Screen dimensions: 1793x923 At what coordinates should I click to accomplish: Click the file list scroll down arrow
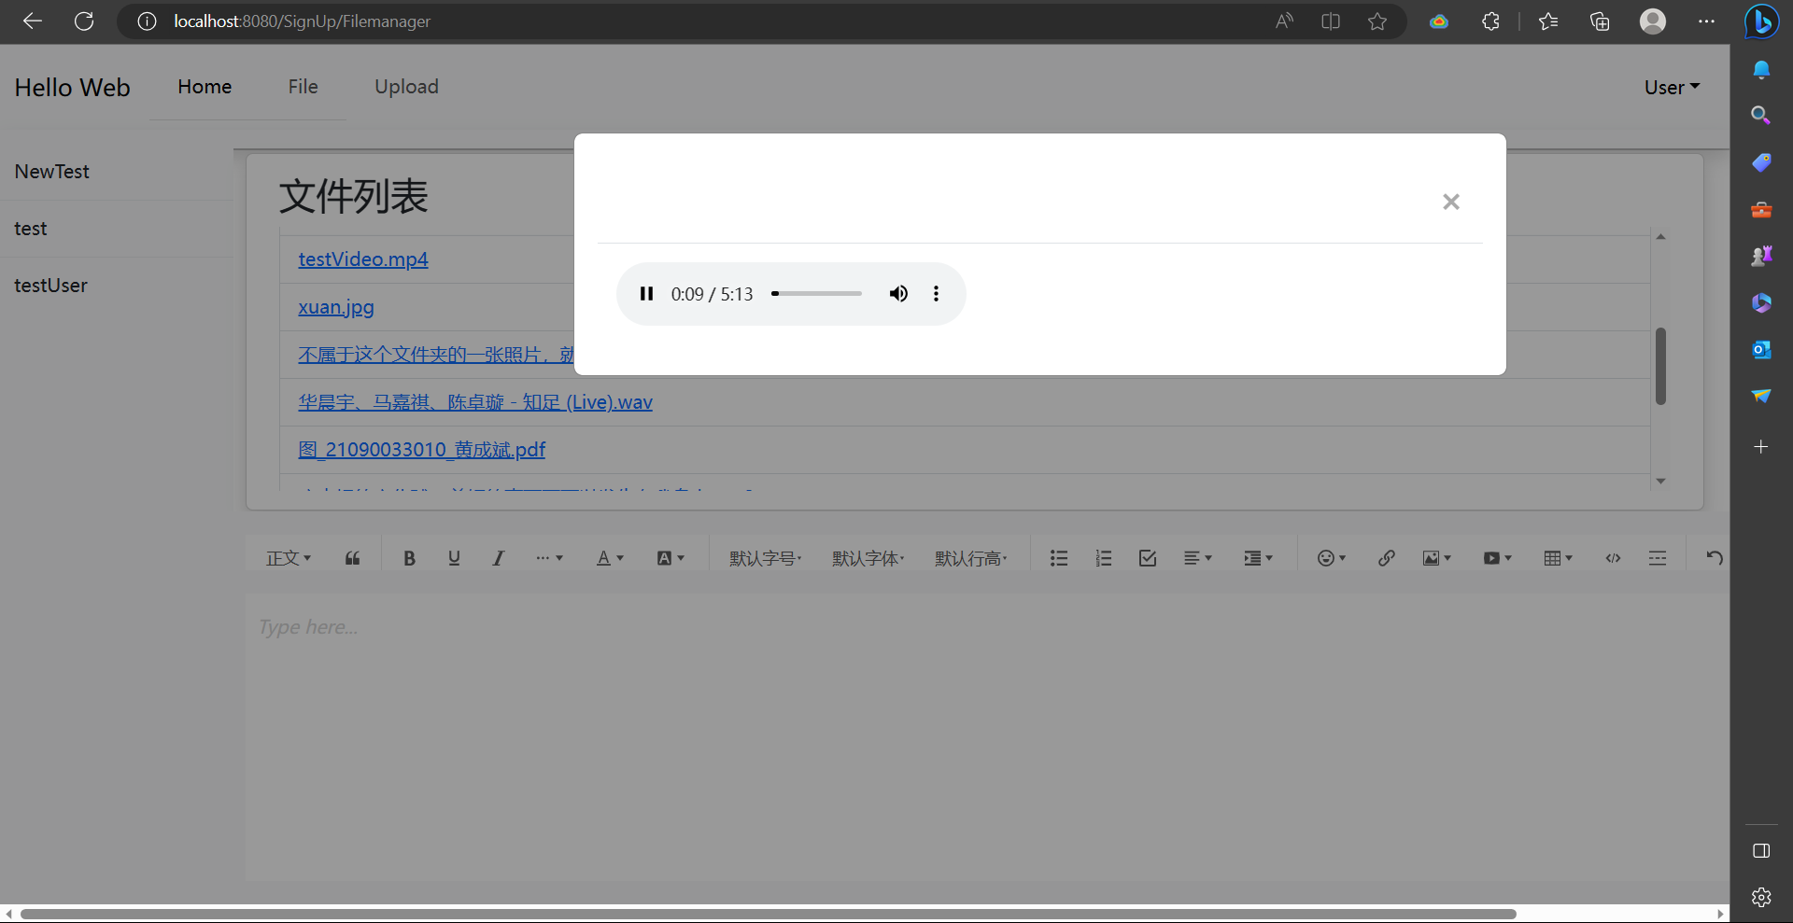(x=1660, y=481)
